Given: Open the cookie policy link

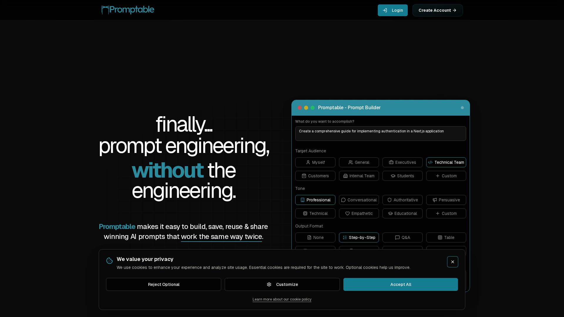Looking at the screenshot, I should [x=282, y=299].
